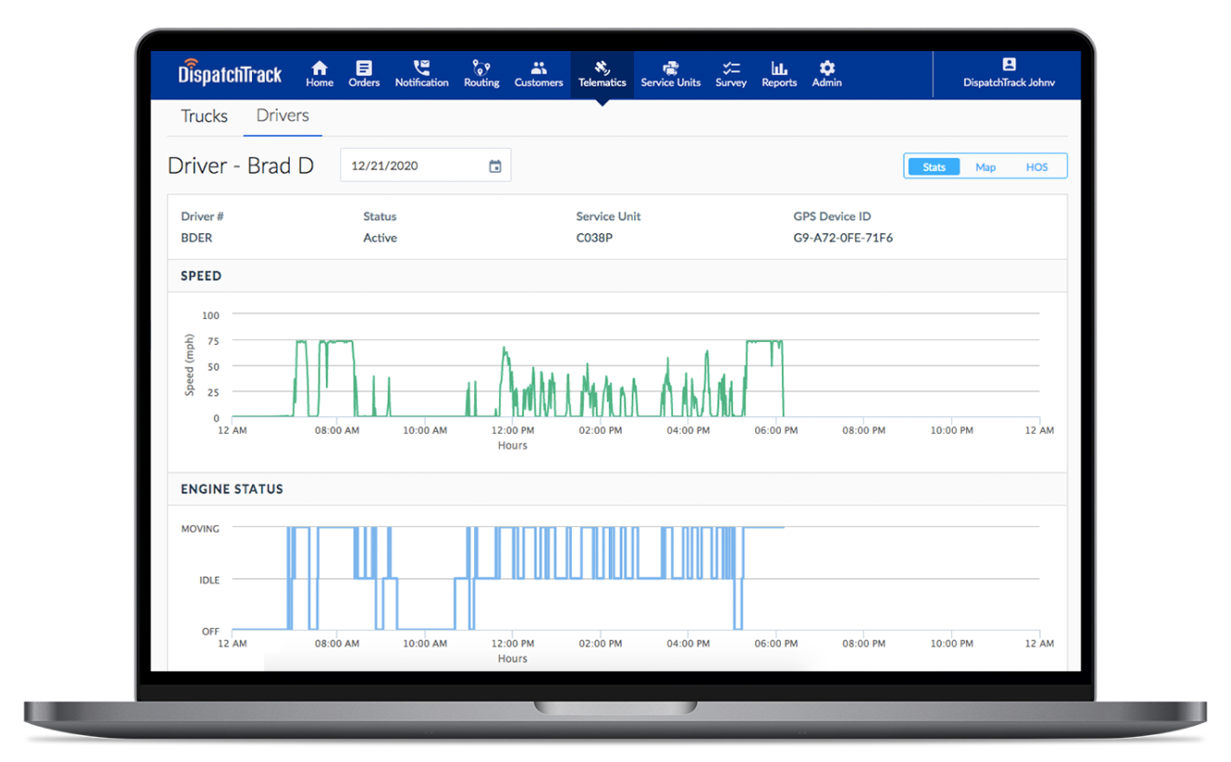The height and width of the screenshot is (762, 1231).
Task: Open the Routing map-pin icon
Action: pyautogui.click(x=481, y=68)
